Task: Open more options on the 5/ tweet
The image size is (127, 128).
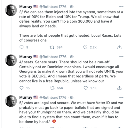Action: [x=121, y=97]
